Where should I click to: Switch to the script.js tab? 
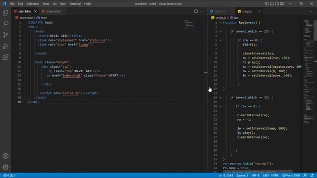(x=248, y=11)
